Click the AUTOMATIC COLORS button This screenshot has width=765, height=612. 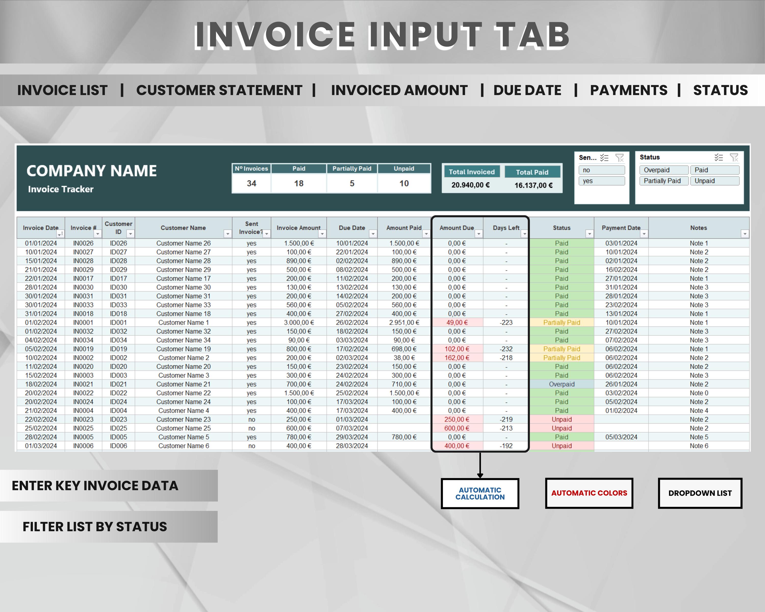589,493
